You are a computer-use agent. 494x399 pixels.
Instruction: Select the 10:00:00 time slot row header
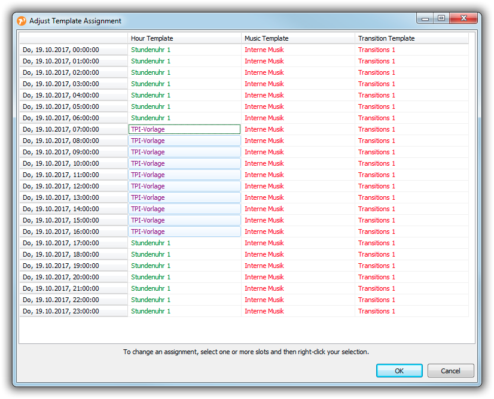73,163
